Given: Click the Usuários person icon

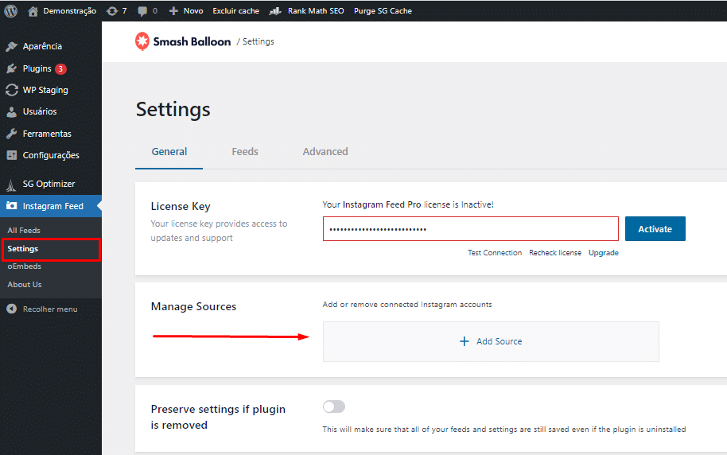Looking at the screenshot, I should pyautogui.click(x=12, y=112).
